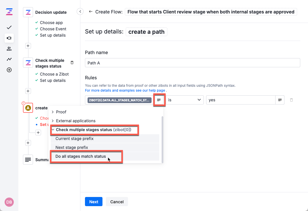Click the trash icon beside the rule row
This screenshot has width=308, height=211.
coord(291,100)
